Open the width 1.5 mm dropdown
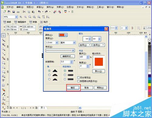This screenshot has height=118, width=152. click(57, 43)
